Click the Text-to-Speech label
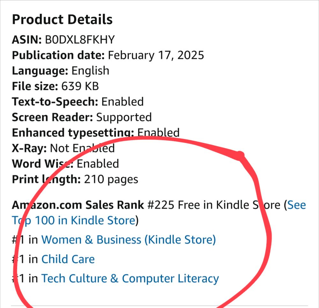This screenshot has width=319, height=308. [x=55, y=101]
